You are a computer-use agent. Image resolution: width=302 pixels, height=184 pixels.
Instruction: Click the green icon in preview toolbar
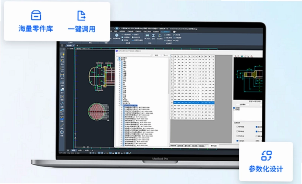pos(242,56)
